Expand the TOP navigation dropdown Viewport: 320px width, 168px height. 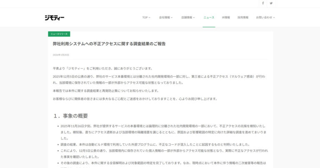[x=146, y=18]
